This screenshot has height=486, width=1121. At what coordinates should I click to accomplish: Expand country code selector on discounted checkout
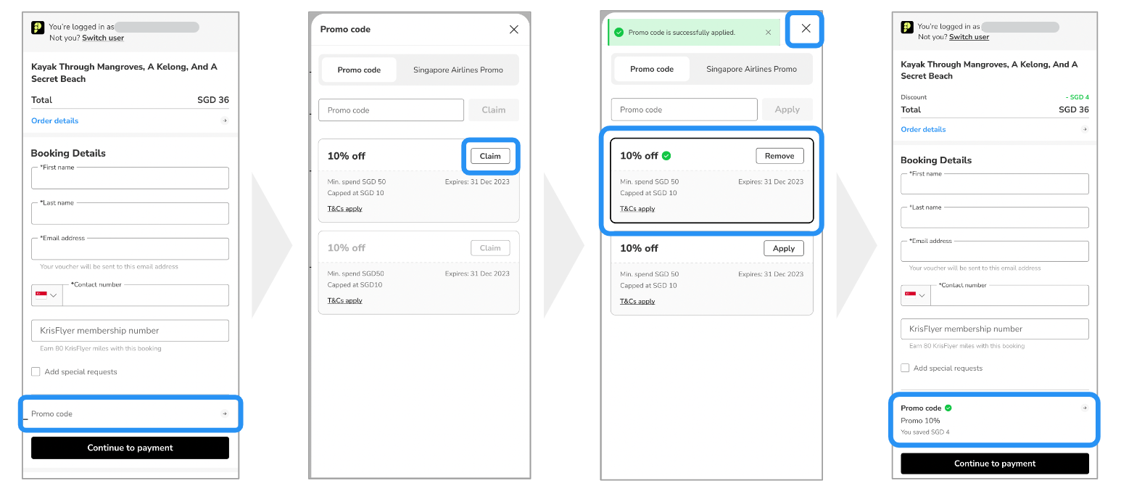pyautogui.click(x=916, y=295)
